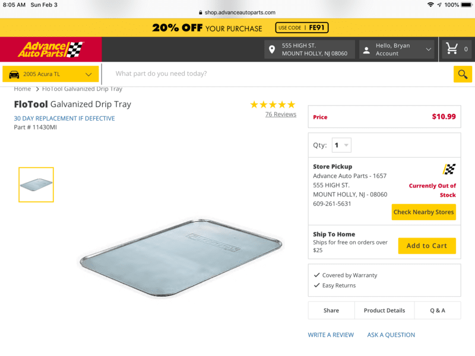The height and width of the screenshot is (356, 475).
Task: Click the car icon for 2005 Acura TL
Action: tap(14, 74)
